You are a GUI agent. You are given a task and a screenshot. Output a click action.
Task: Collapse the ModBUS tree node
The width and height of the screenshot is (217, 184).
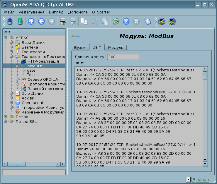point(17,66)
